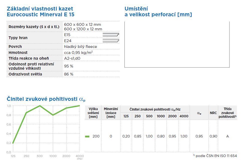Click the '500' frequency column header in table
The image size is (243, 160).
point(149,116)
